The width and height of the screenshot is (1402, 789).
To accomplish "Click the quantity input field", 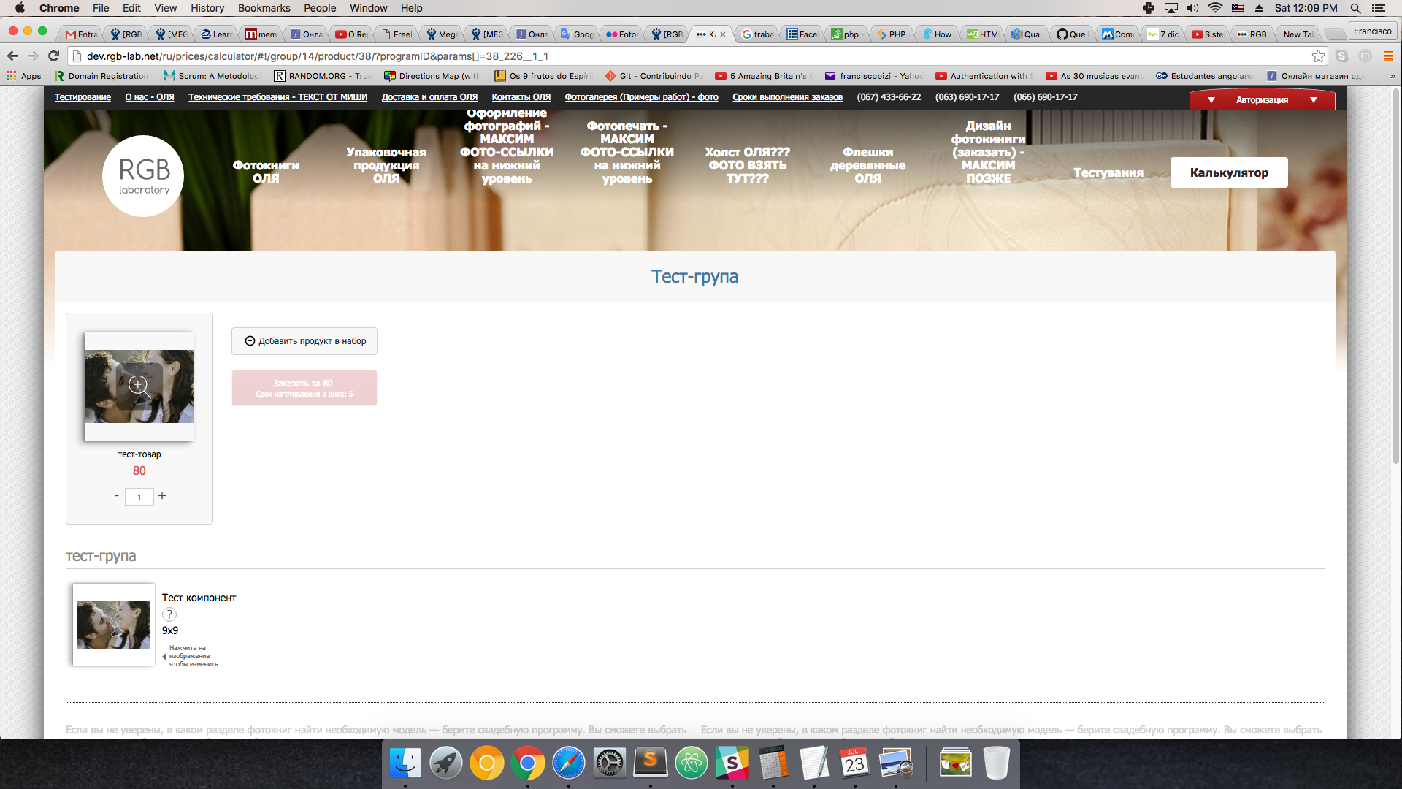I will 139,497.
